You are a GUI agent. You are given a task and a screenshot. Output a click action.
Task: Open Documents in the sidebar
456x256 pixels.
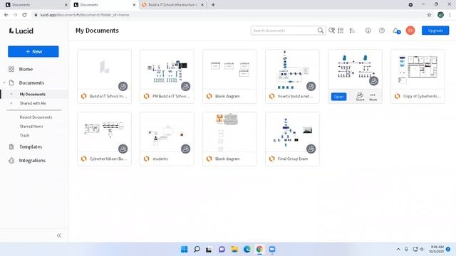point(31,82)
